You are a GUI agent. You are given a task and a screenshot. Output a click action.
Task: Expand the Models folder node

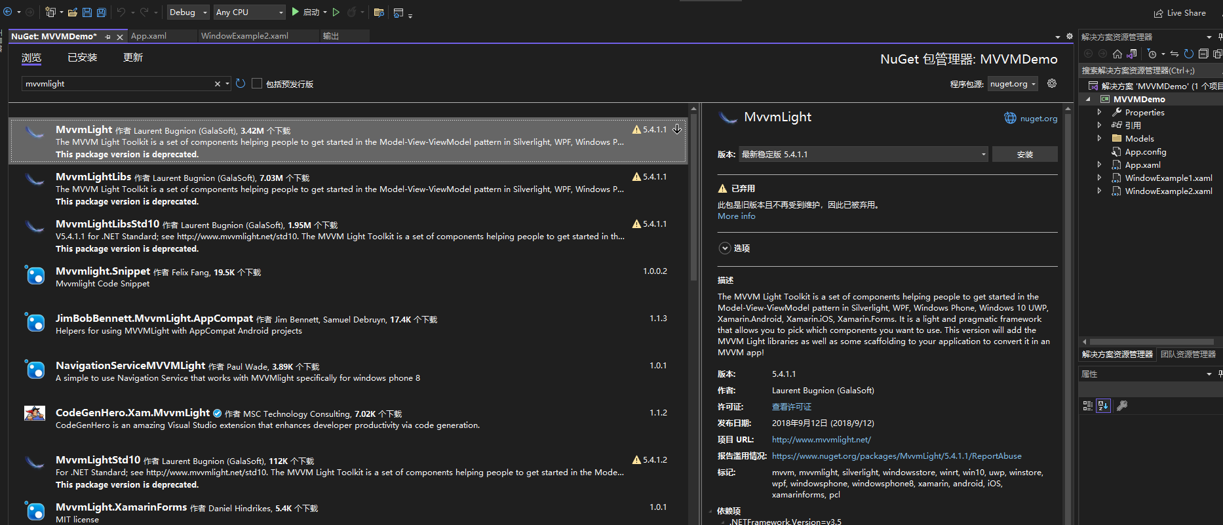point(1100,138)
